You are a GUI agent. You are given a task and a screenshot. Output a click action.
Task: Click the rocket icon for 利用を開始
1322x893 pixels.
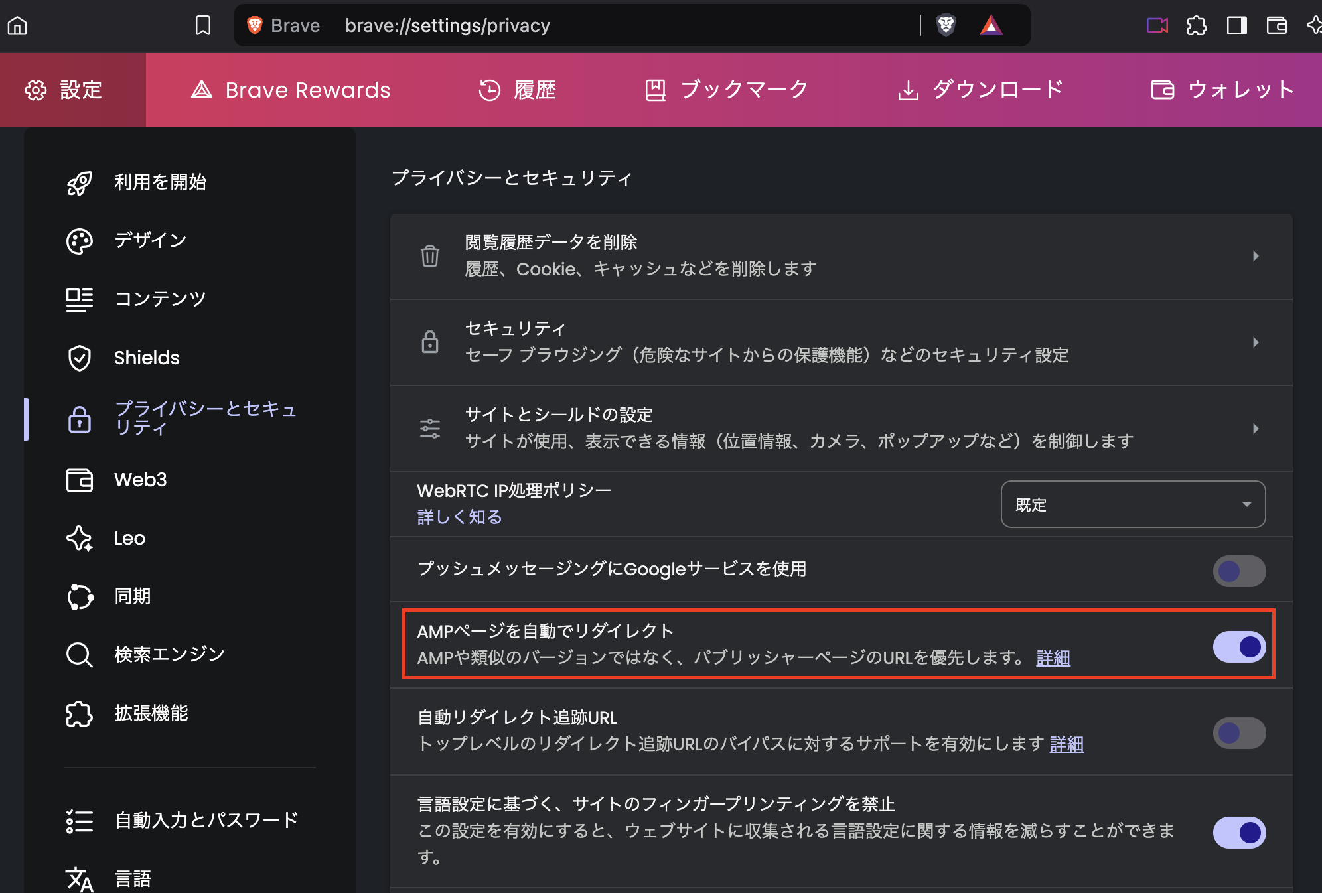point(80,183)
